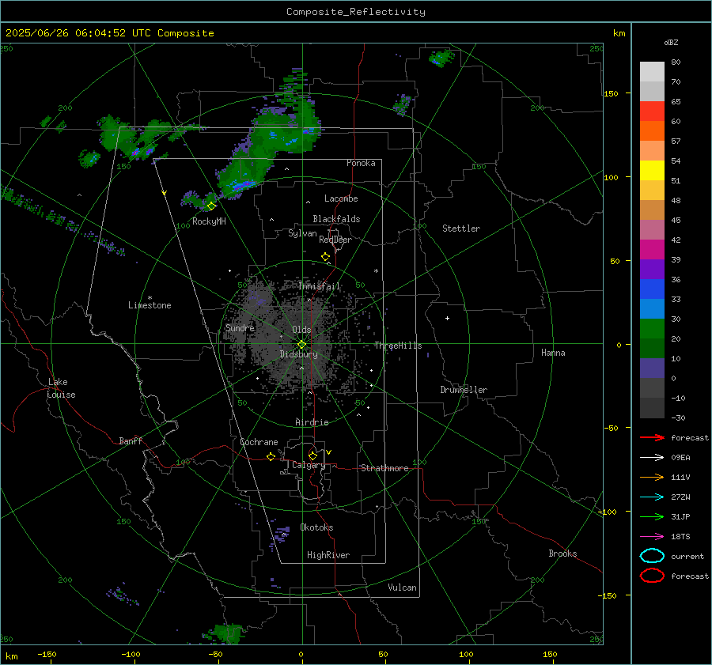
Task: Select the bright yellow dBZ scale swatch
Action: (652, 171)
